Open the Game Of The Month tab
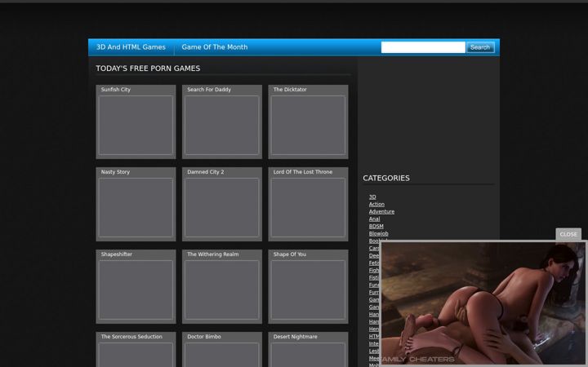 click(x=215, y=47)
